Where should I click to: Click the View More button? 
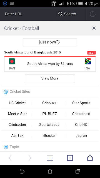[50, 78]
